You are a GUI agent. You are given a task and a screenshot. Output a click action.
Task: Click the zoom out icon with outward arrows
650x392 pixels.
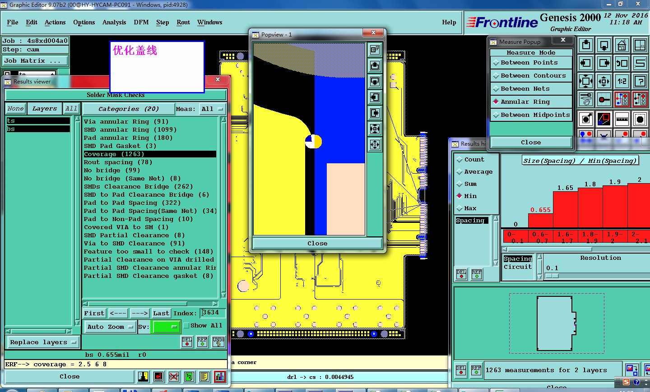[x=604, y=81]
